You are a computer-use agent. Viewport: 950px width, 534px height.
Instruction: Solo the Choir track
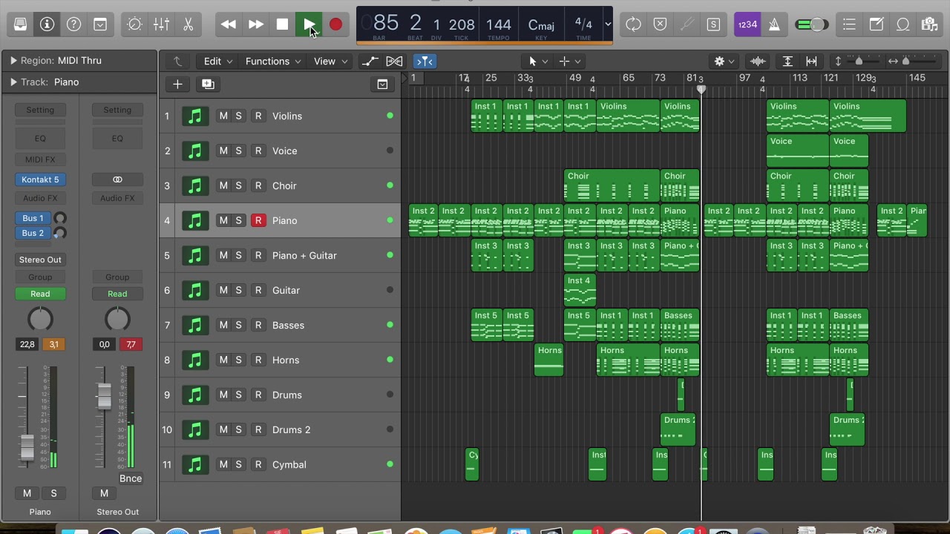239,185
